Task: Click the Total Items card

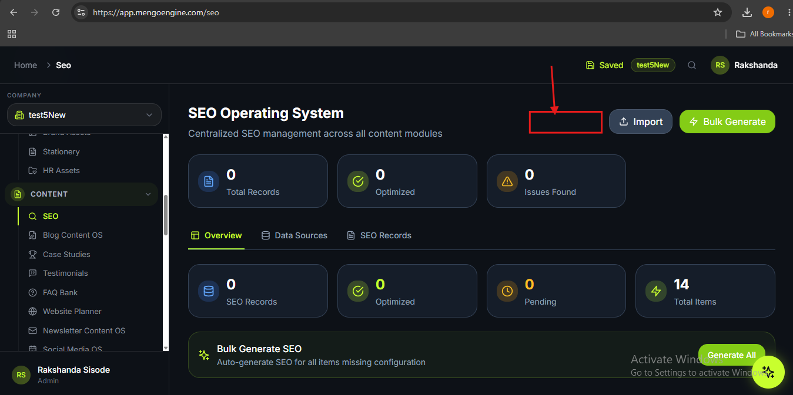Action: (x=705, y=291)
